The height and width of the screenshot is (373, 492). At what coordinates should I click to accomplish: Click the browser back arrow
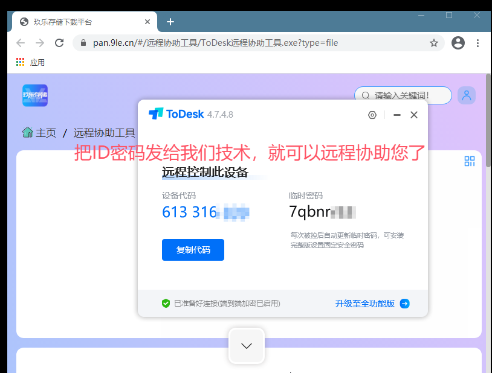(21, 43)
